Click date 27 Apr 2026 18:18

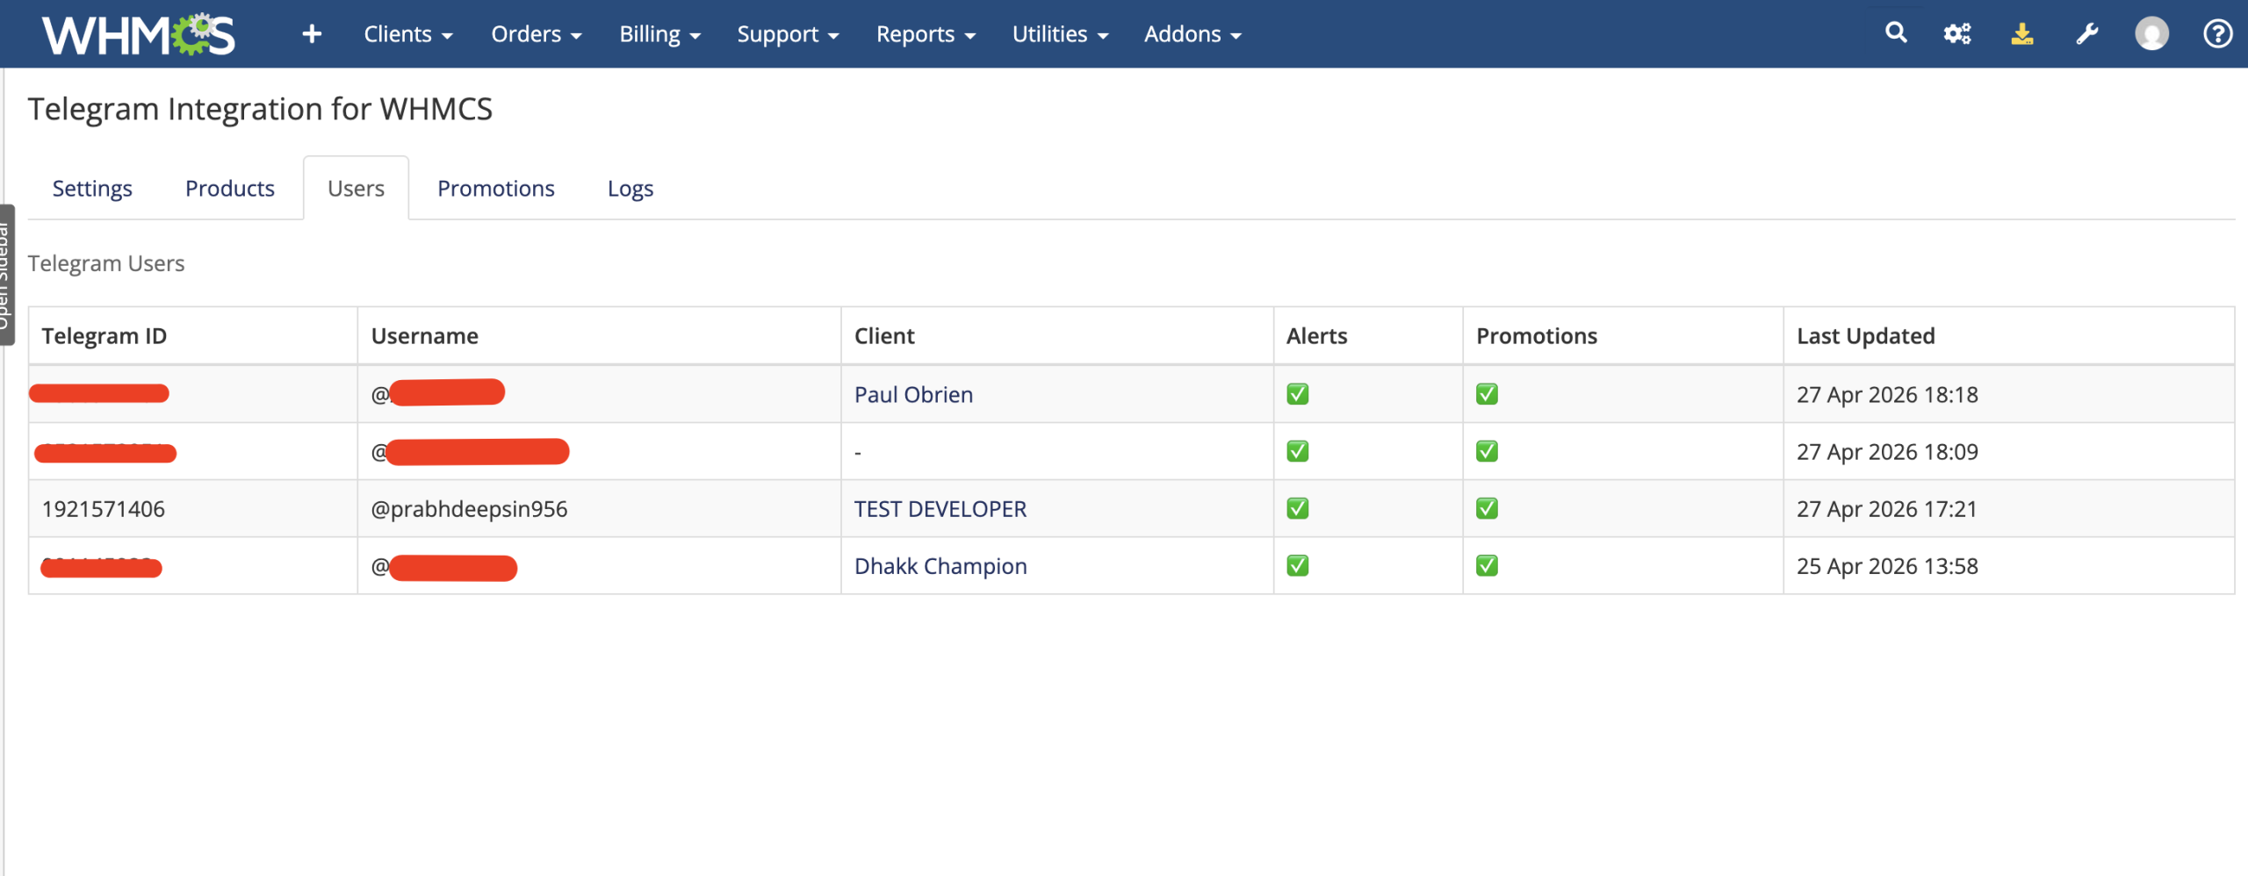coord(1887,395)
